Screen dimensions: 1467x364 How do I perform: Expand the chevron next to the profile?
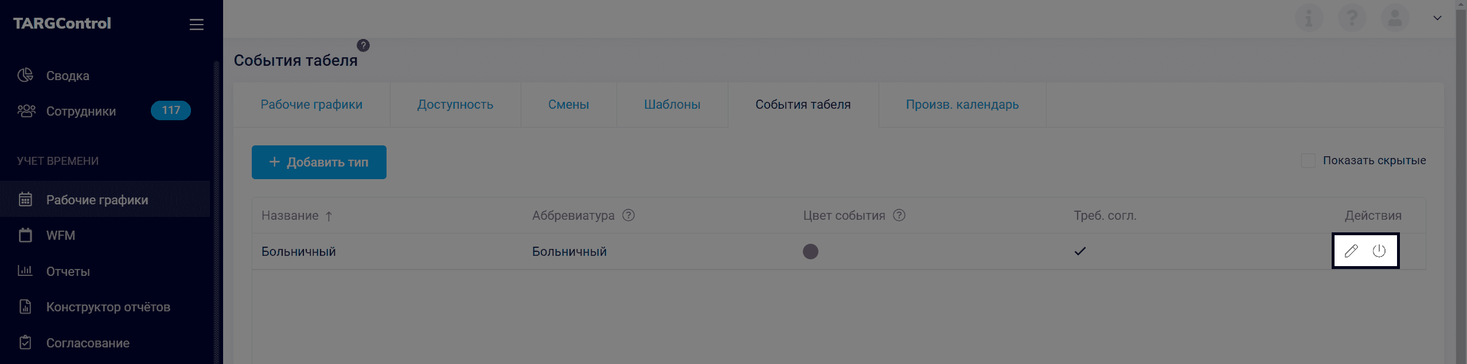tap(1437, 18)
